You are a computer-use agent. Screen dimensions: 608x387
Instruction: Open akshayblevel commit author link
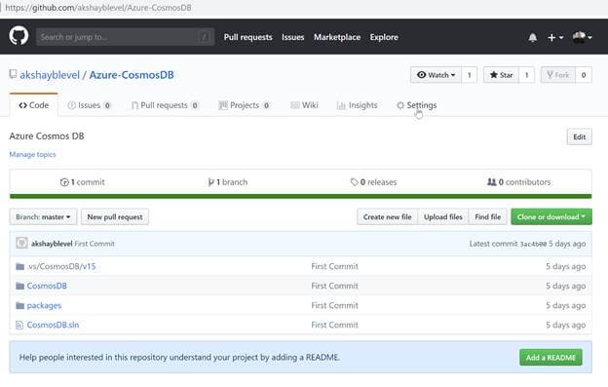click(x=52, y=244)
